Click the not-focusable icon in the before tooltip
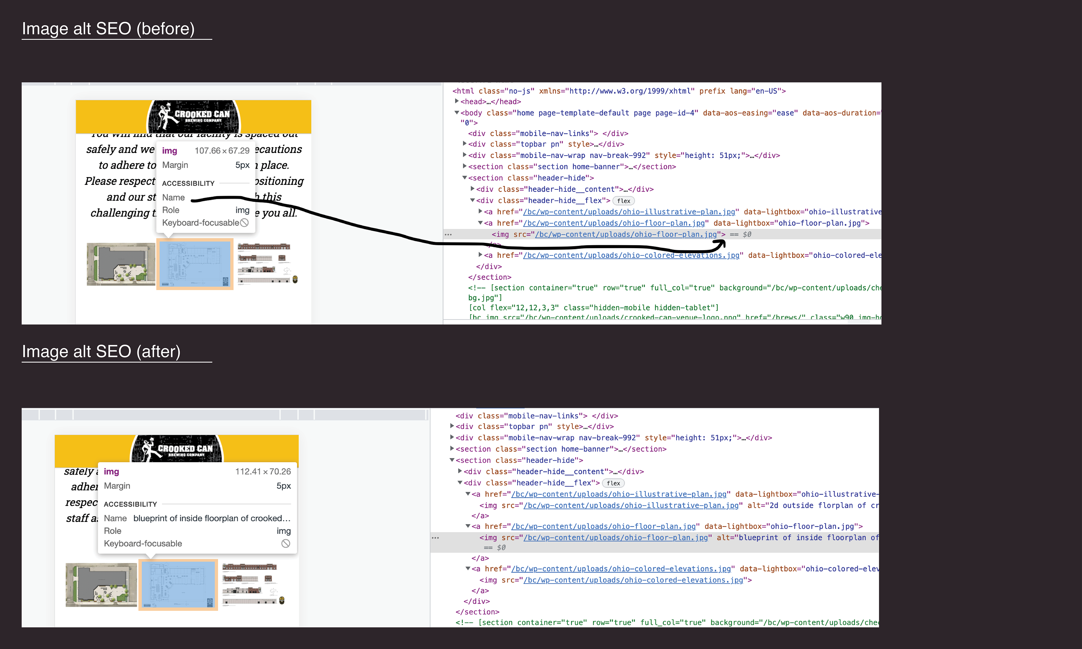The image size is (1082, 649). click(245, 223)
